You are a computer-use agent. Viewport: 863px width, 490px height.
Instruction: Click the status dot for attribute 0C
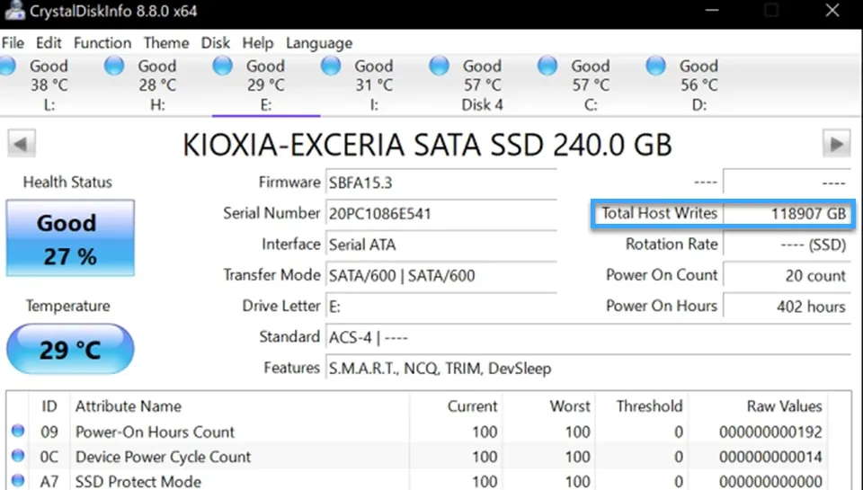[x=18, y=456]
